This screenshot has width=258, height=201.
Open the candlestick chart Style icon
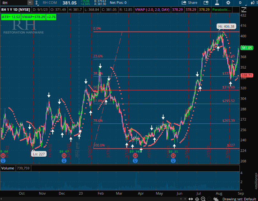252,3
